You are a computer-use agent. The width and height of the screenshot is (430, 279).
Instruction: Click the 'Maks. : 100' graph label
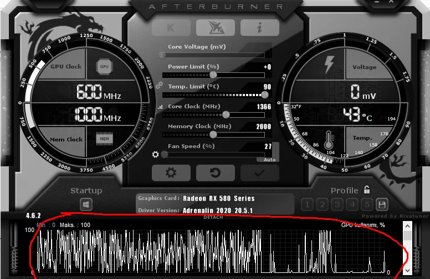(x=75, y=225)
